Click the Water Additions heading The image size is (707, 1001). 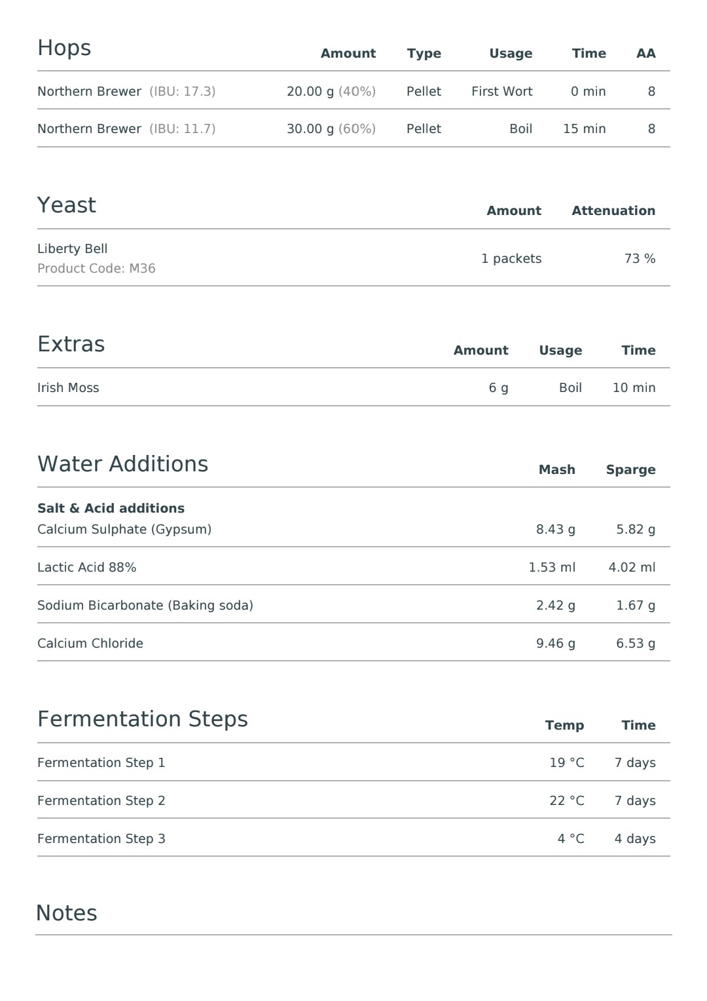click(x=123, y=464)
